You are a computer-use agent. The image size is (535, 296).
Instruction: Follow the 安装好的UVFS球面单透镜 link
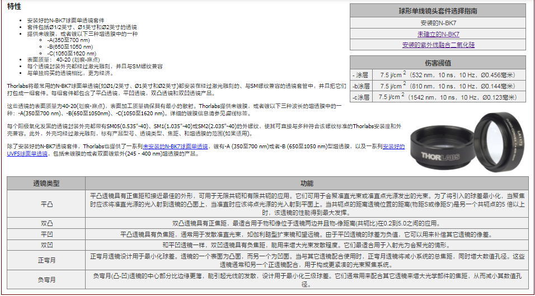tap(27, 153)
